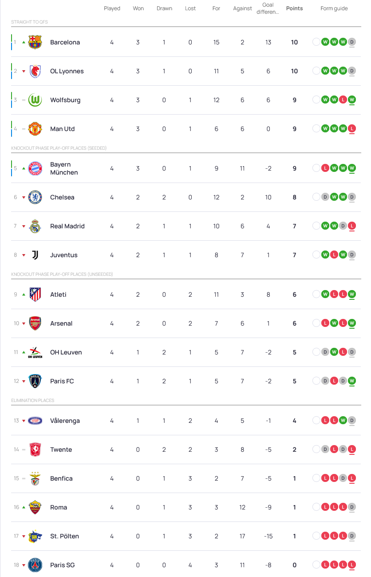Click the Form guide column header
Image resolution: width=371 pixels, height=577 pixels.
click(334, 8)
